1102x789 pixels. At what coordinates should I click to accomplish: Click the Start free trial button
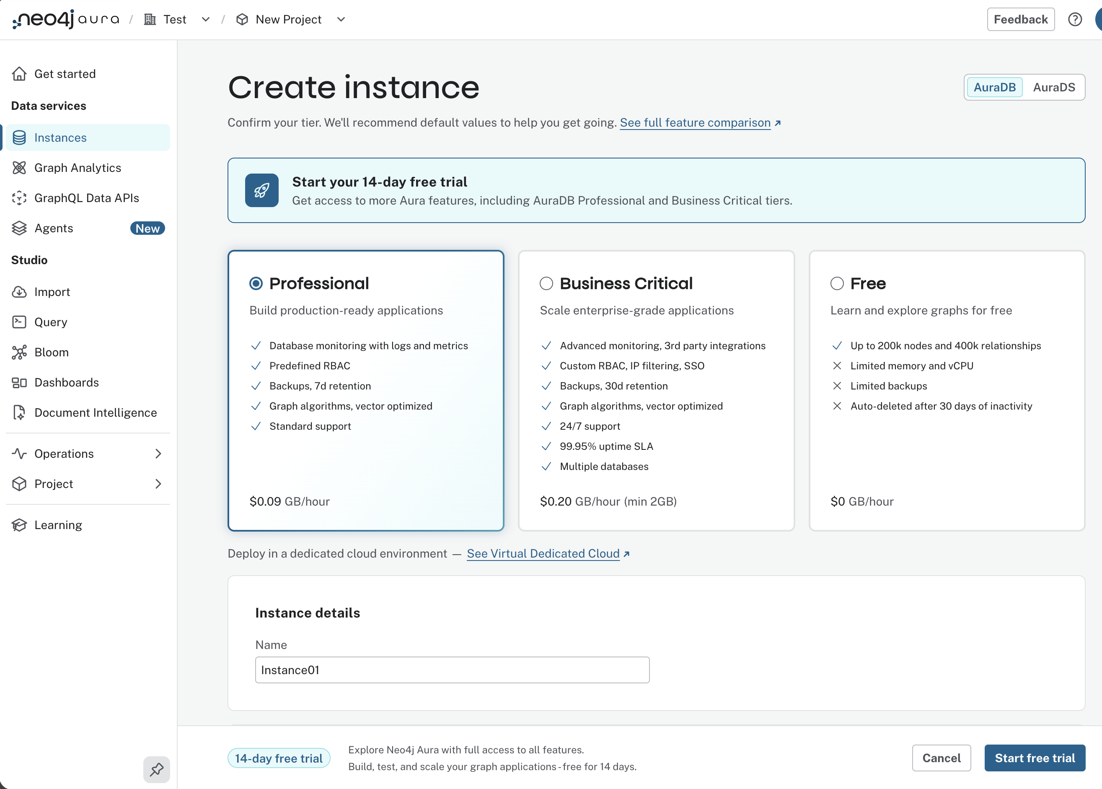click(x=1035, y=758)
